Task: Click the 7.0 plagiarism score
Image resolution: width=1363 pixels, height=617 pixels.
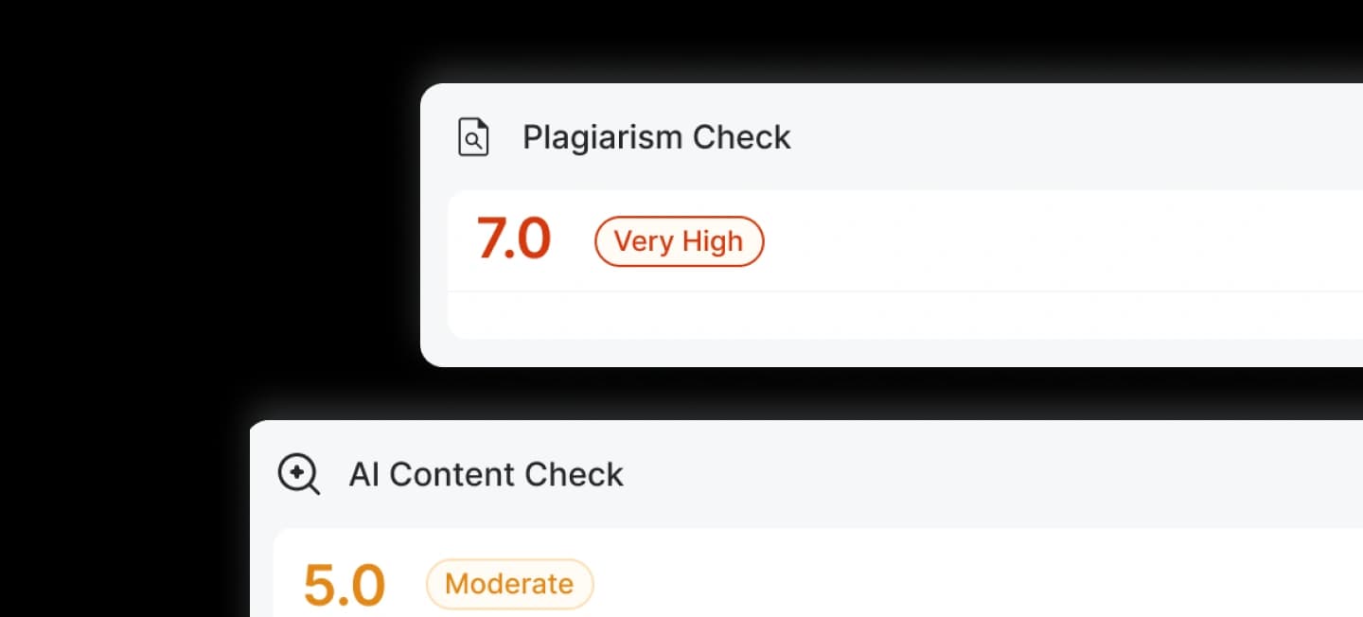Action: tap(514, 240)
